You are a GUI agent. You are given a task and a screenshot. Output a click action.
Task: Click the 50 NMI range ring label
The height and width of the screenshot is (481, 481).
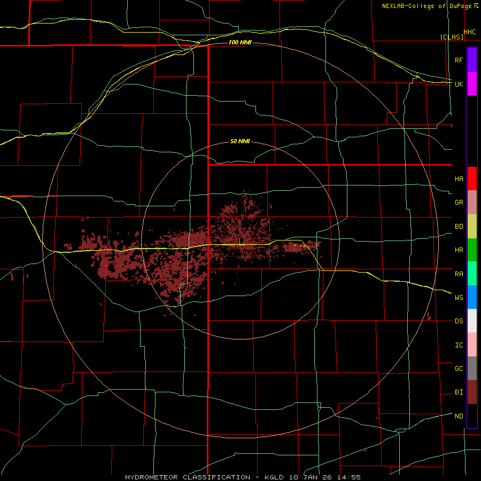[x=240, y=141]
